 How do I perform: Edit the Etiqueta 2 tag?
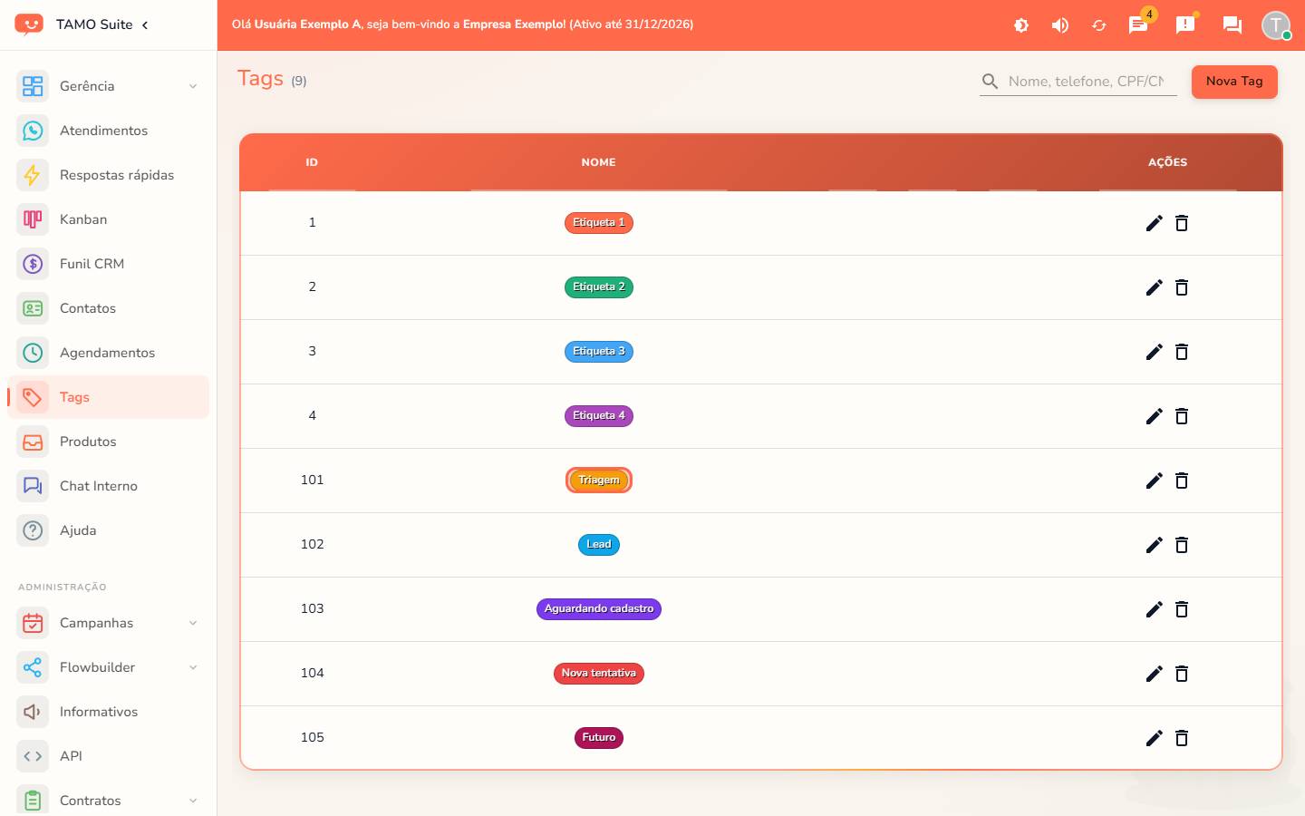1154,287
